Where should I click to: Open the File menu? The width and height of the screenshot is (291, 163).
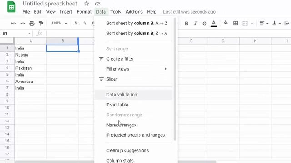point(26,12)
